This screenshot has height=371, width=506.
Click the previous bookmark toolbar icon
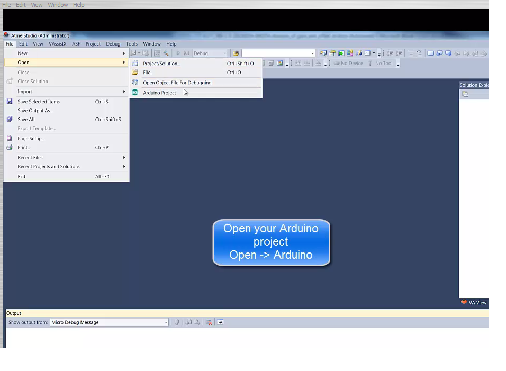439,53
